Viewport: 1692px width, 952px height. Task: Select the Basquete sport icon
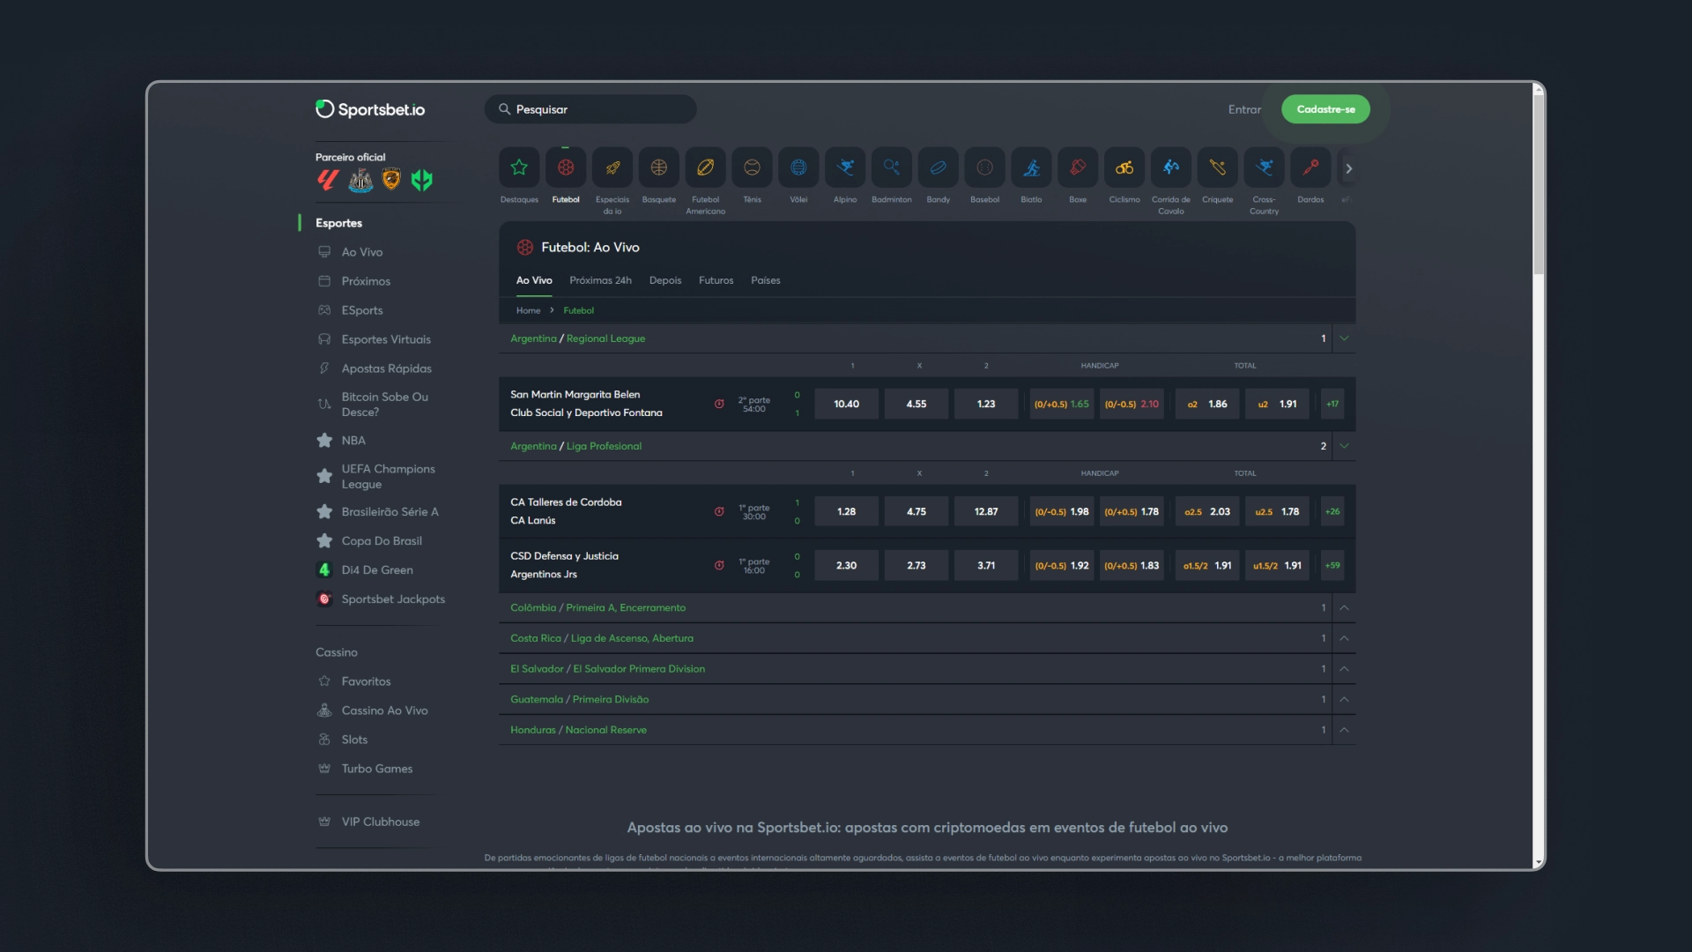[x=659, y=167]
